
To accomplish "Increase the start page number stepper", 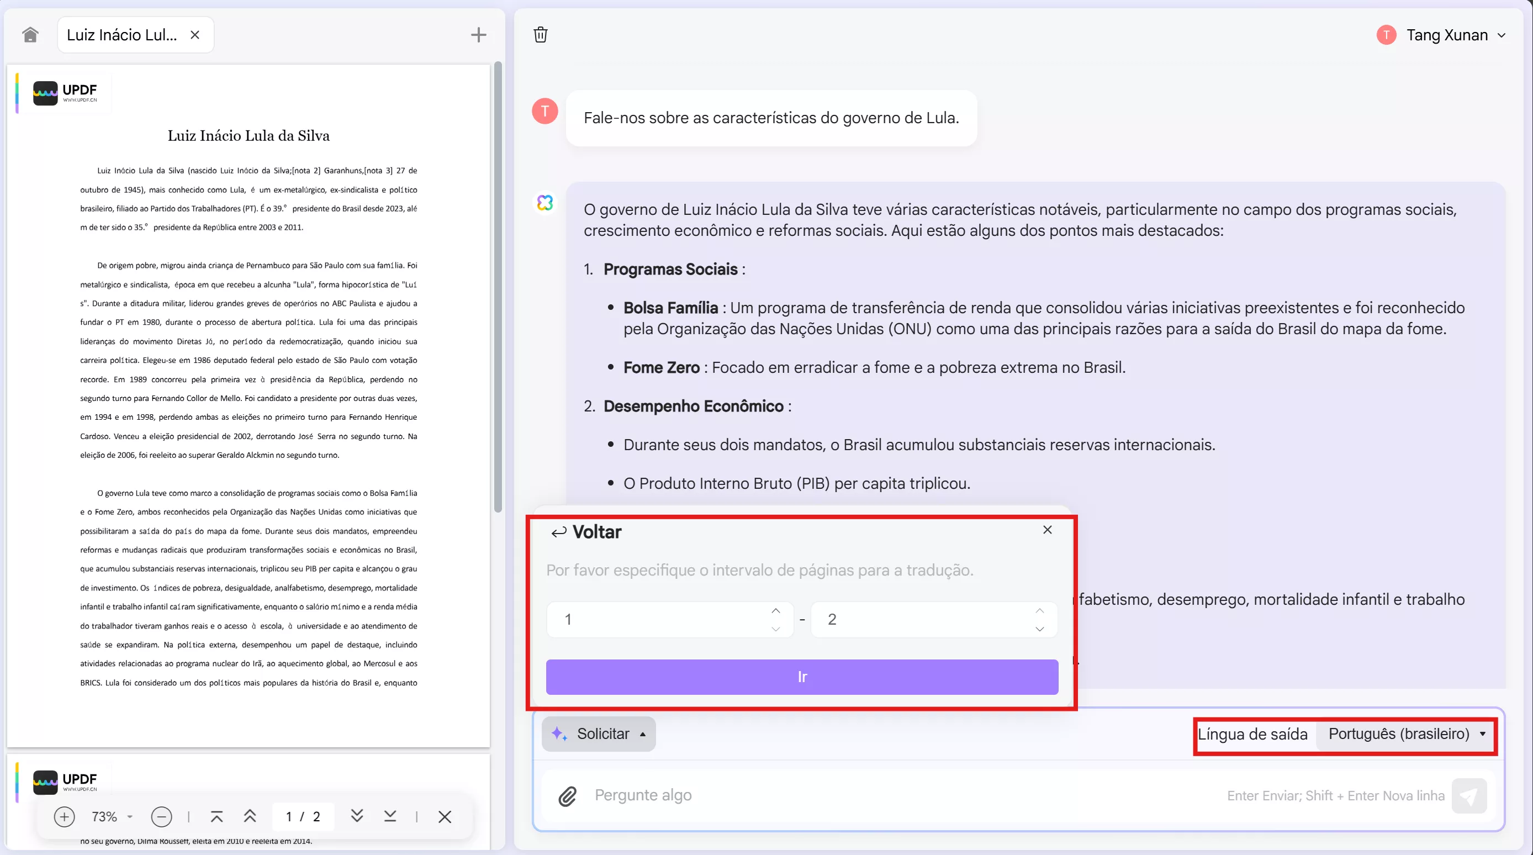I will [775, 611].
